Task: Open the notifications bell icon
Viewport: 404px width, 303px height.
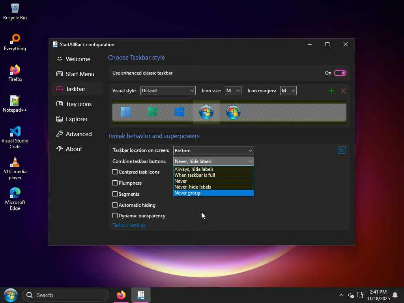Action: [395, 295]
